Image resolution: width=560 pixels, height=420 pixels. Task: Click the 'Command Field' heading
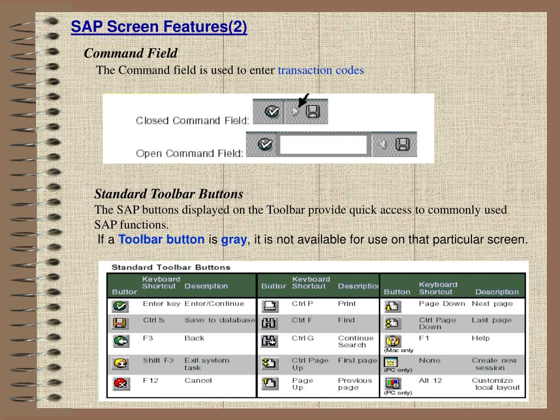coord(131,53)
